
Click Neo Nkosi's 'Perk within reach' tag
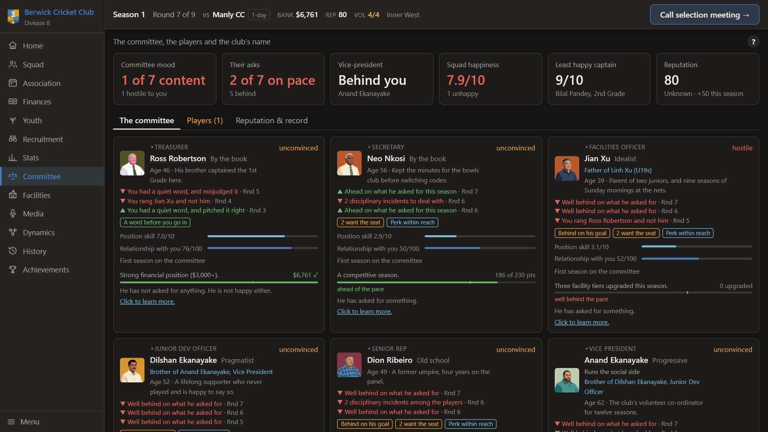pos(412,222)
